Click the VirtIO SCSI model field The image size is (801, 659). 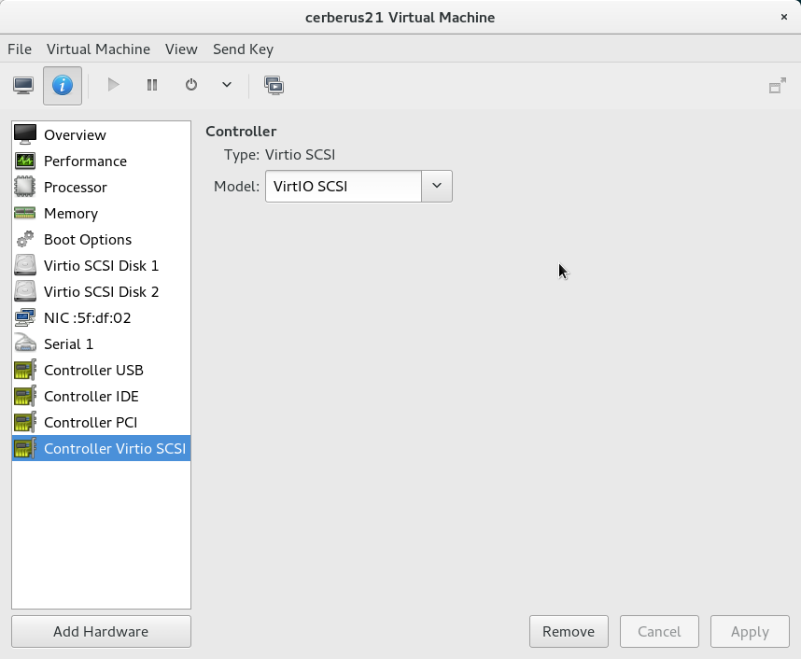[344, 186]
